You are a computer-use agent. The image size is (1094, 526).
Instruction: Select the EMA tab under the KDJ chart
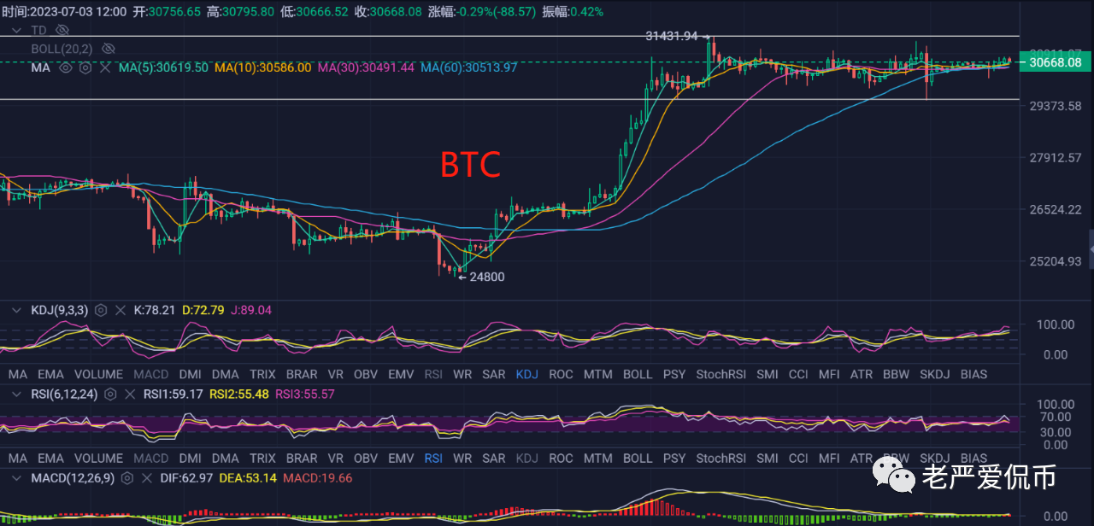50,374
